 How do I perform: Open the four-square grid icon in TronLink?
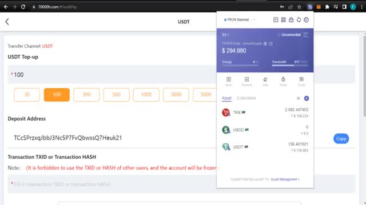(284, 20)
